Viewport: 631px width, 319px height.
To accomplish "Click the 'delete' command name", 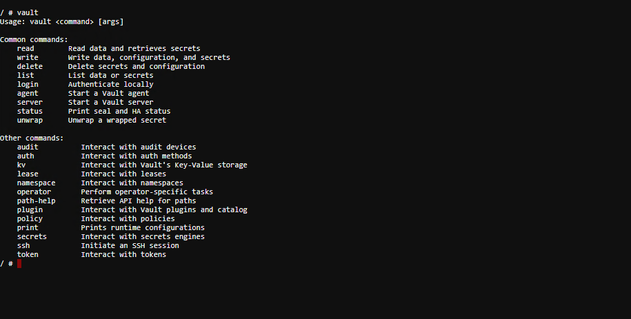I will pyautogui.click(x=30, y=67).
